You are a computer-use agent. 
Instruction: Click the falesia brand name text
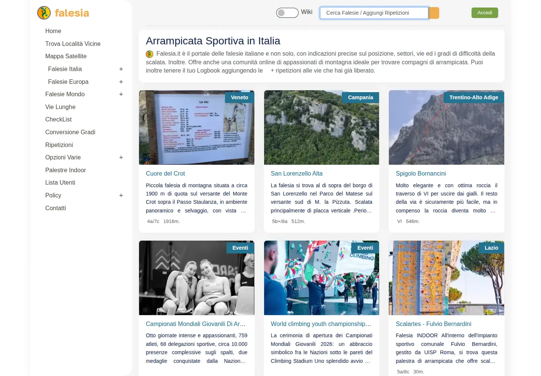(x=72, y=13)
